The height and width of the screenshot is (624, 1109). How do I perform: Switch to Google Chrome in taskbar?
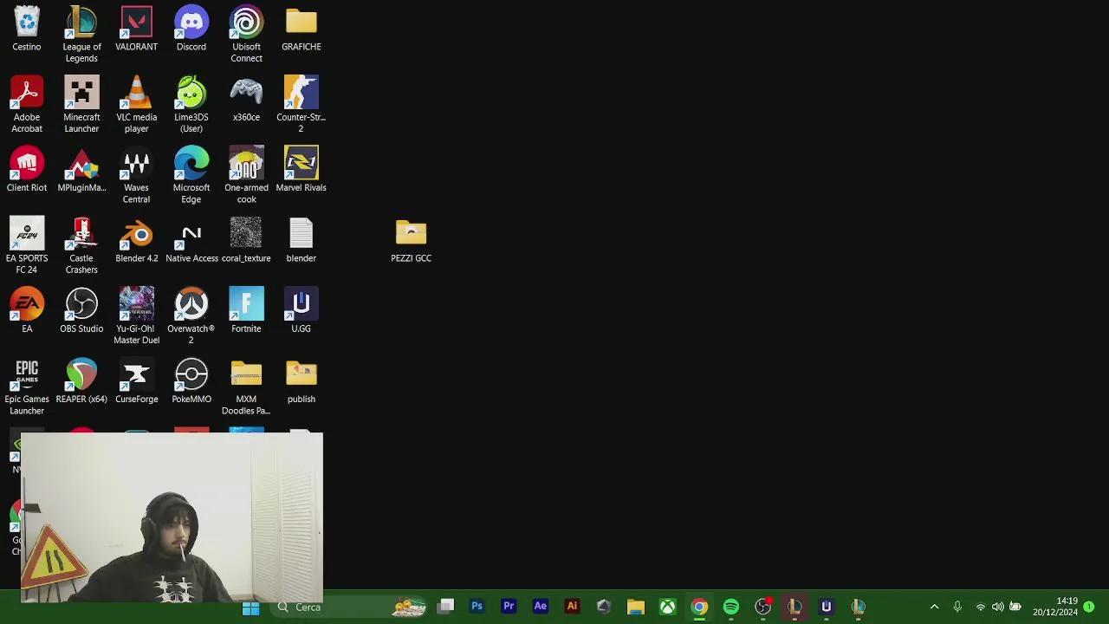pos(699,607)
